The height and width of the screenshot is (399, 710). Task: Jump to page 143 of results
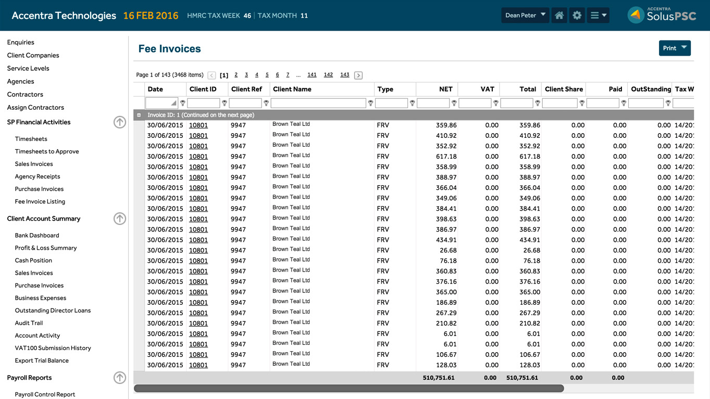pos(344,75)
